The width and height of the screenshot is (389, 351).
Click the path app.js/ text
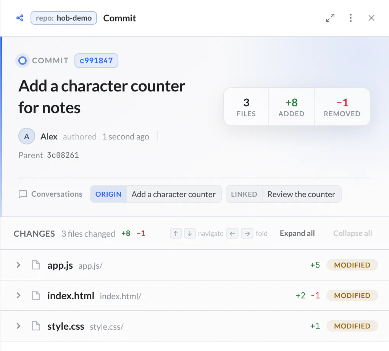click(x=90, y=266)
